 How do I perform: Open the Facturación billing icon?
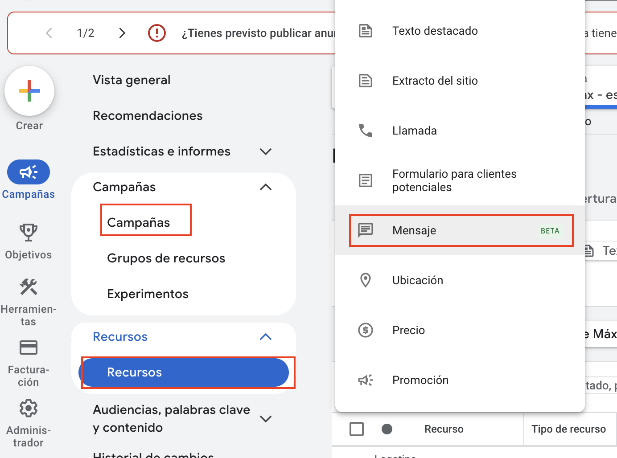pyautogui.click(x=28, y=347)
